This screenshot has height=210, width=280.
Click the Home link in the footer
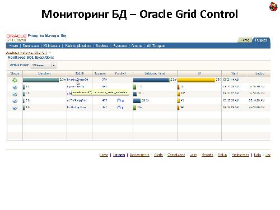[104, 155]
